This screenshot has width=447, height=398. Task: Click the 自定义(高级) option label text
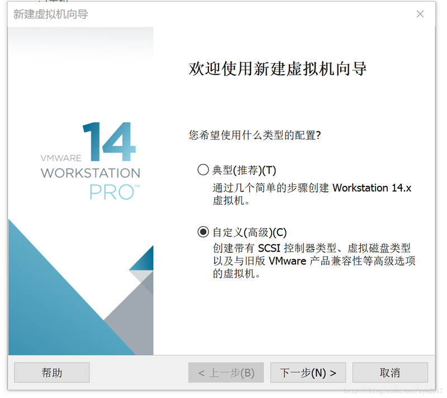[249, 232]
